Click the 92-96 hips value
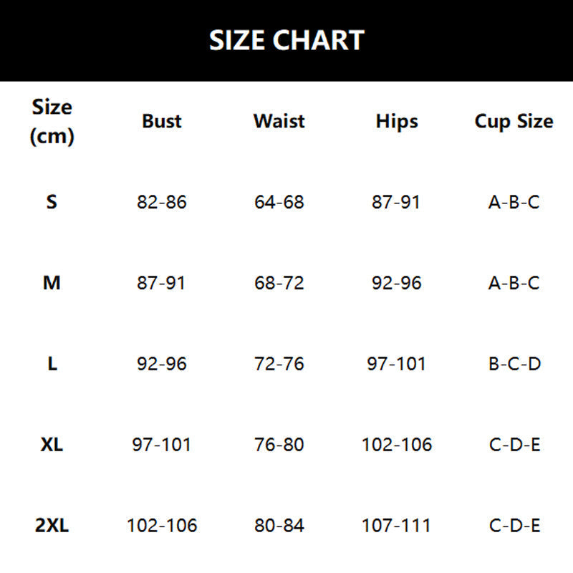Image resolution: width=573 pixels, height=573 pixels. click(397, 283)
